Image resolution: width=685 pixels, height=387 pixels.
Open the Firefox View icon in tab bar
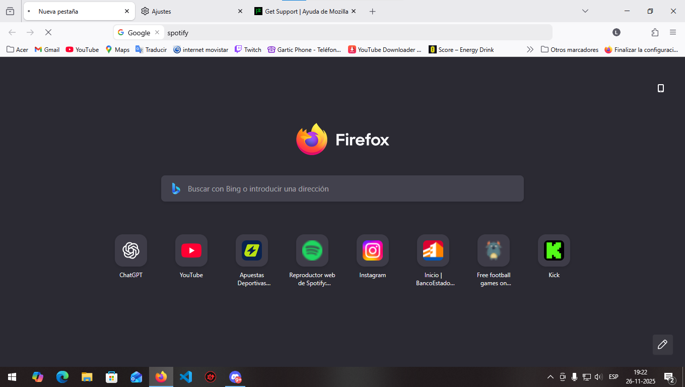10,11
